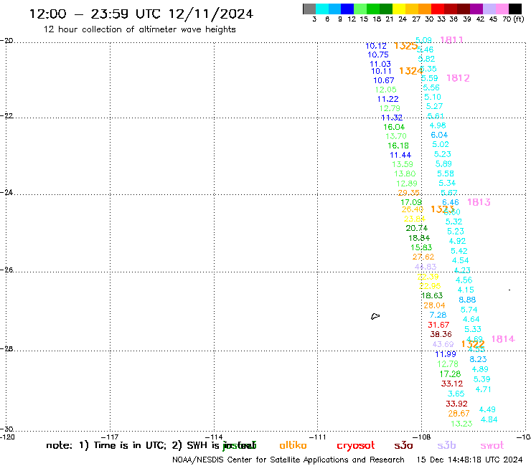The image size is (531, 466).
Task: Click the lavender value '43.69'
Action: (443, 345)
